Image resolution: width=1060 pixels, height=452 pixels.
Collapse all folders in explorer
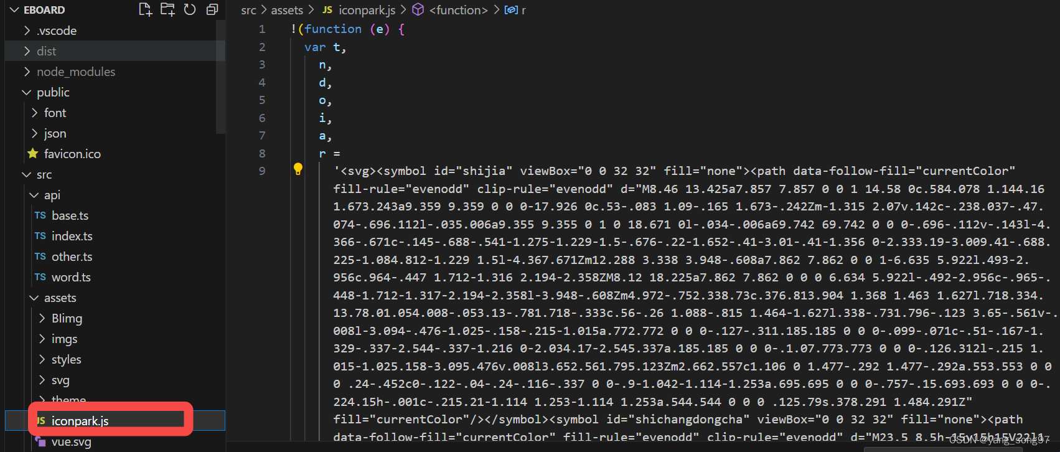pyautogui.click(x=212, y=9)
